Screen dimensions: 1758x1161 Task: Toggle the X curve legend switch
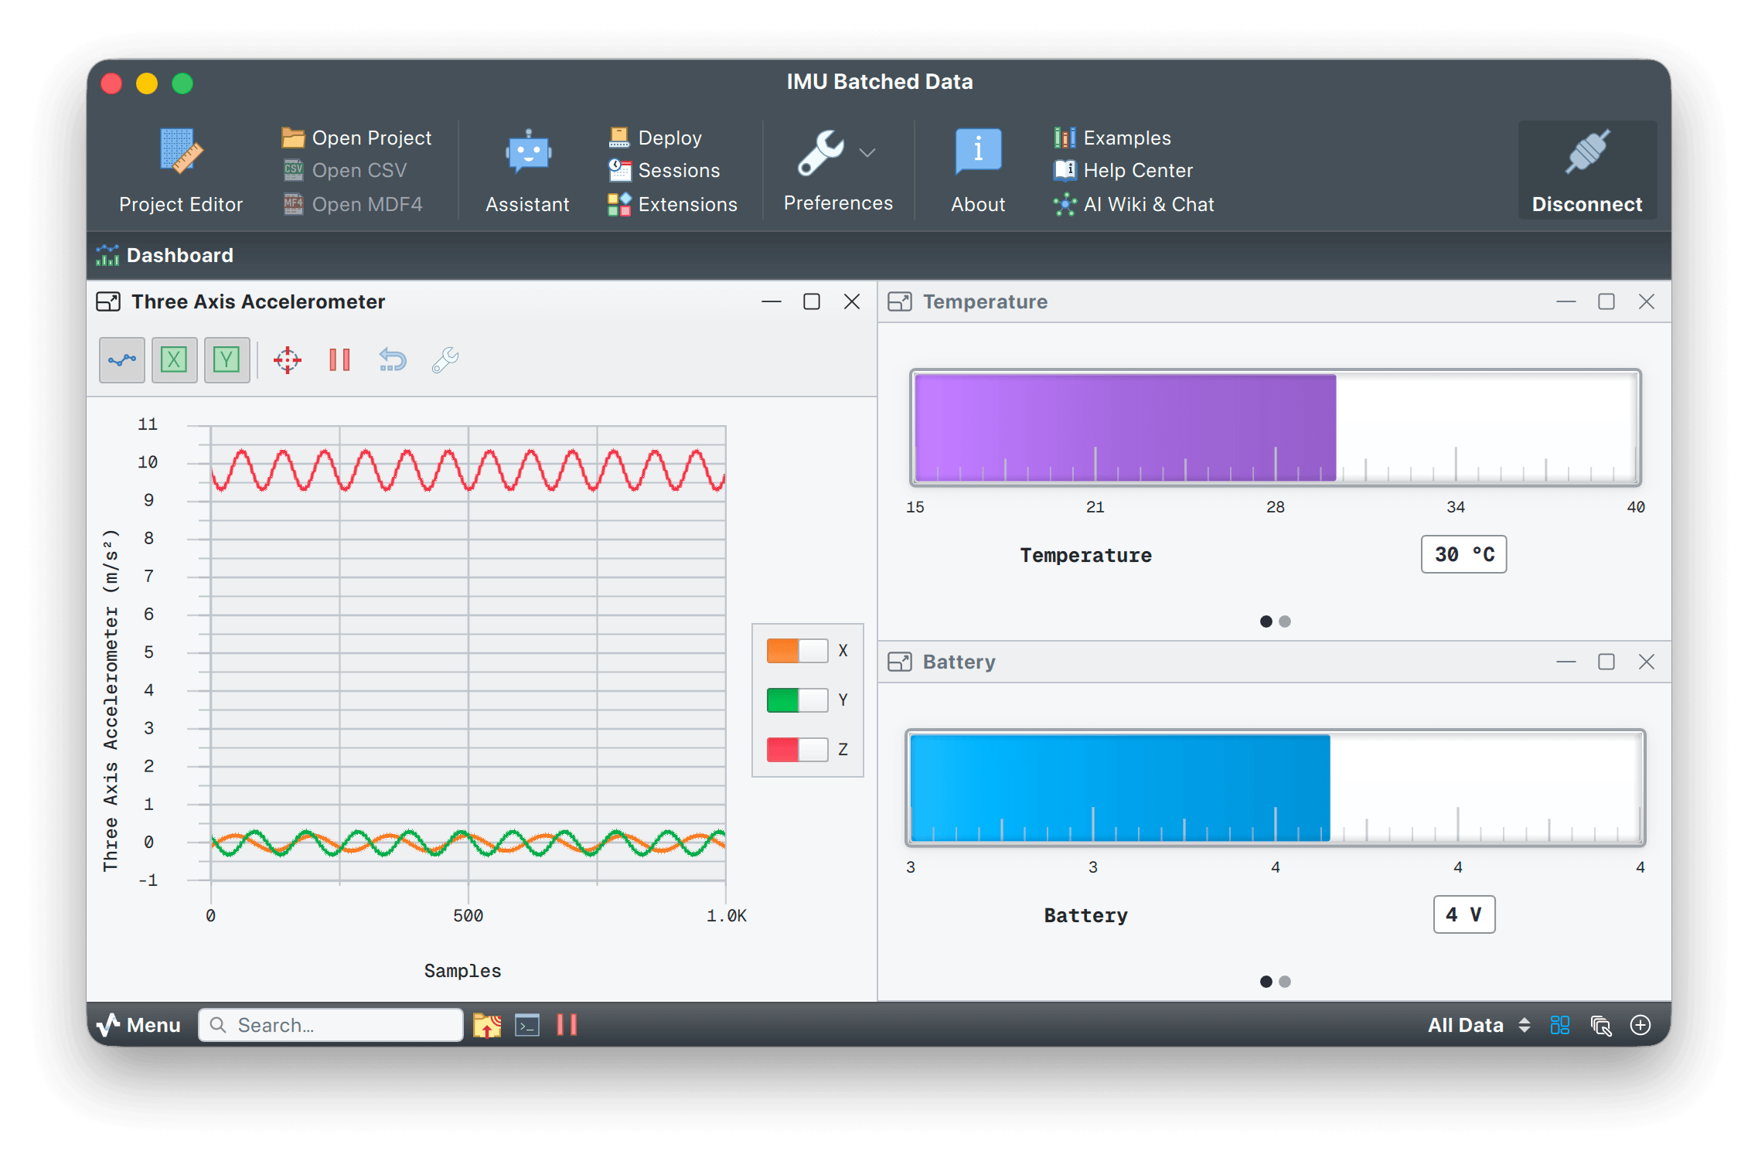click(797, 651)
